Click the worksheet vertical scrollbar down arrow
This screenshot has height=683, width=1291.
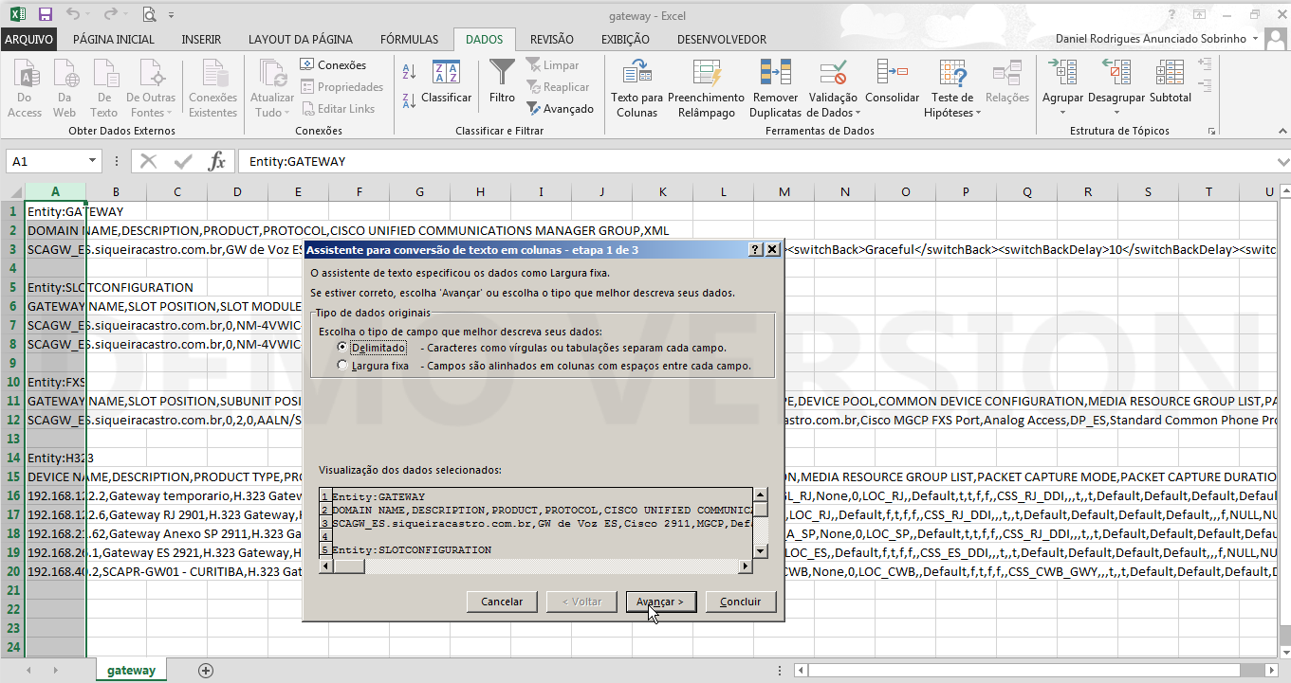coord(1283,650)
